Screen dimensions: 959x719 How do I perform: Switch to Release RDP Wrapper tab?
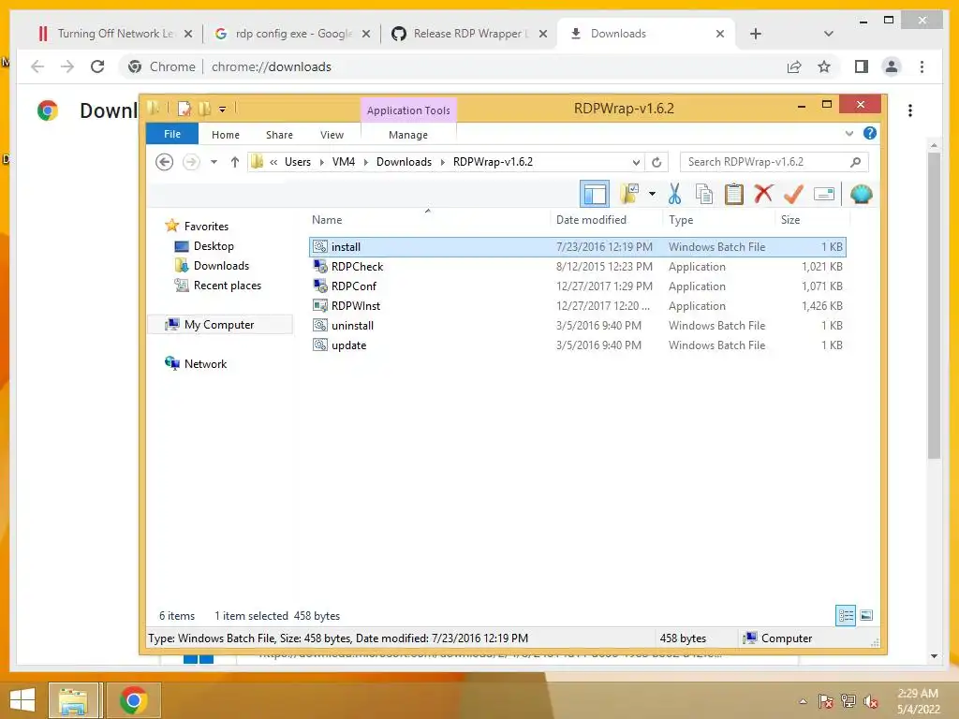click(x=468, y=34)
